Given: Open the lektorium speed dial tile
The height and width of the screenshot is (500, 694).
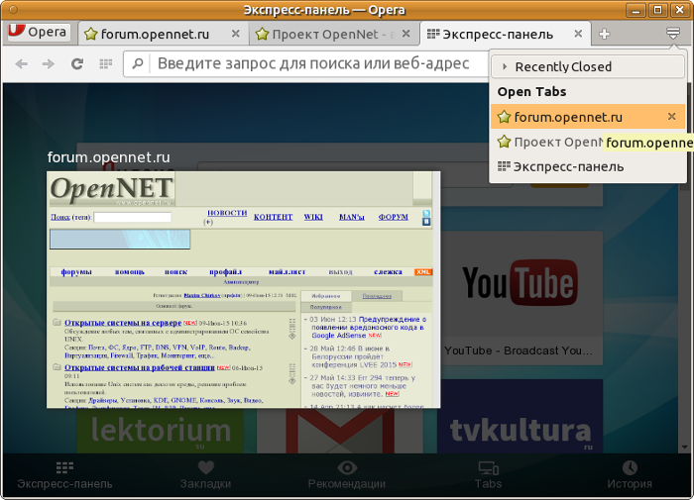Looking at the screenshot, I should (x=161, y=431).
